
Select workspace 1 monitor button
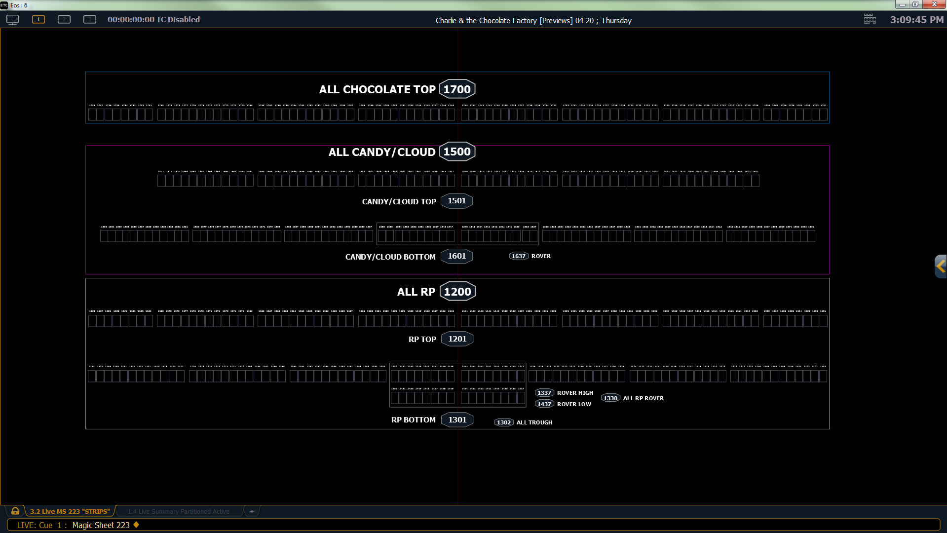38,20
